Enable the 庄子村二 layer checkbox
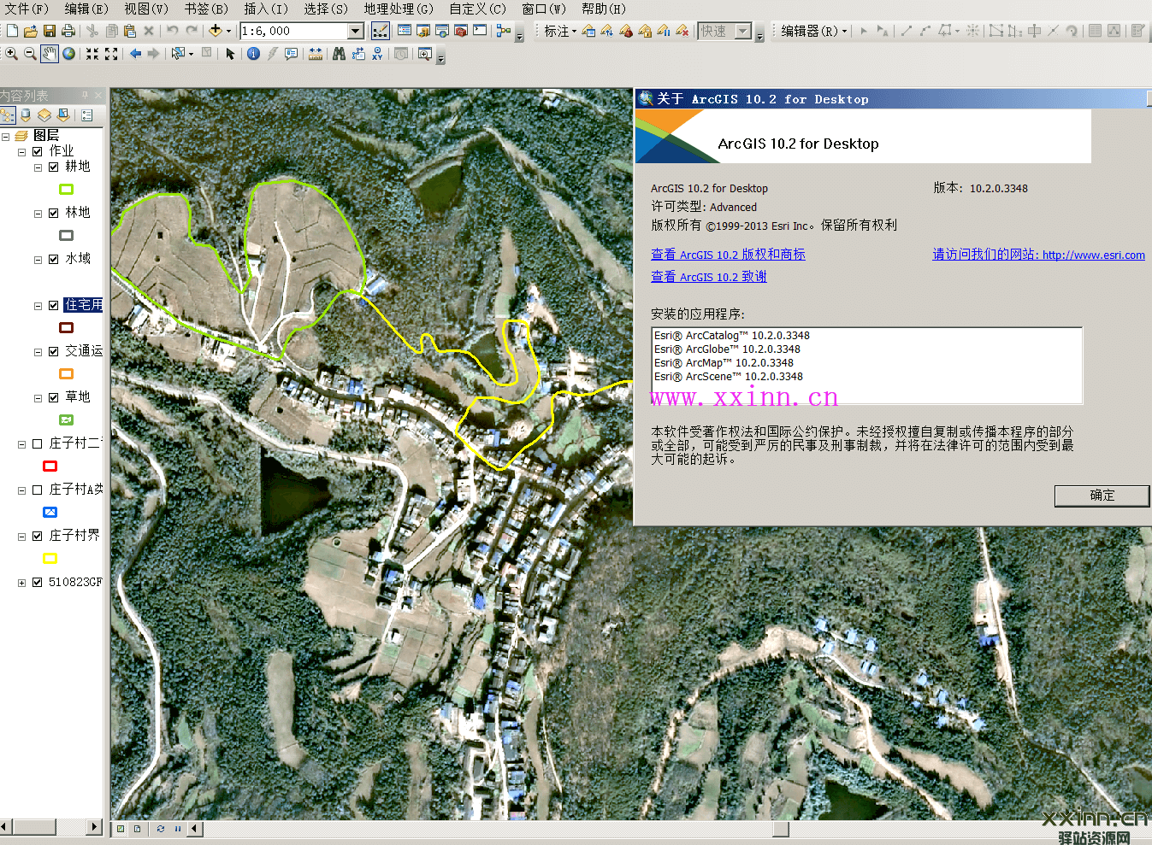The height and width of the screenshot is (845, 1152). pyautogui.click(x=38, y=443)
